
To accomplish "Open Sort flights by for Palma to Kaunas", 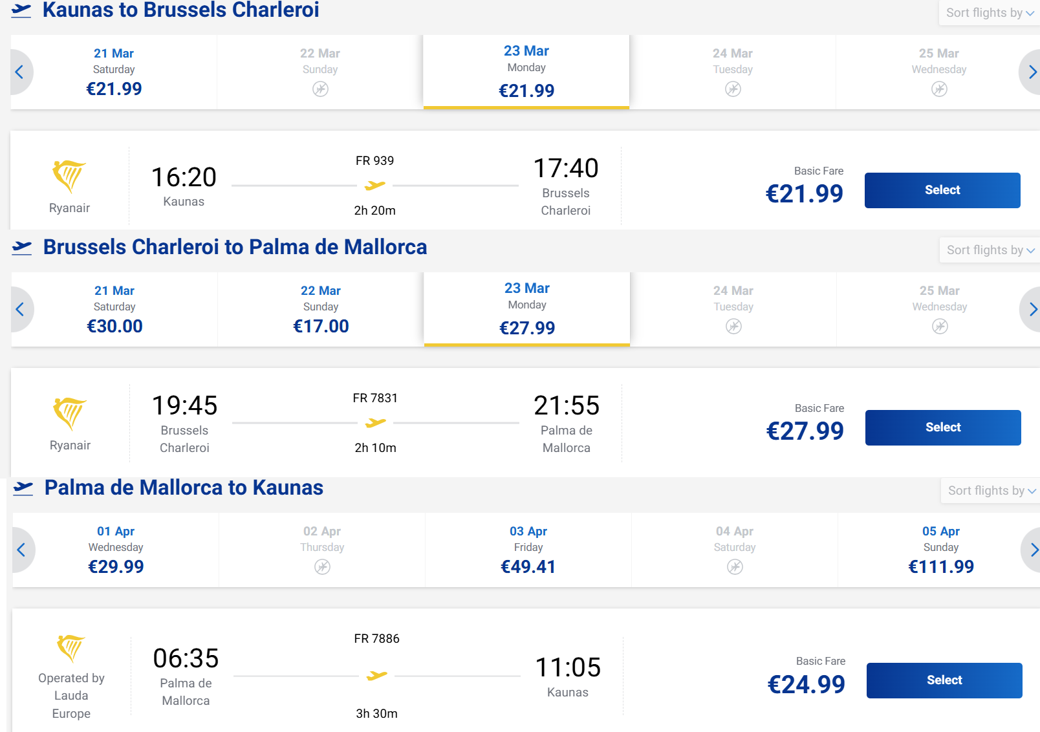I will click(x=991, y=491).
